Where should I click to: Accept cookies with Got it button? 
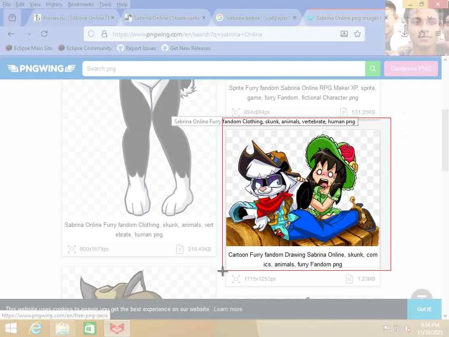click(424, 309)
